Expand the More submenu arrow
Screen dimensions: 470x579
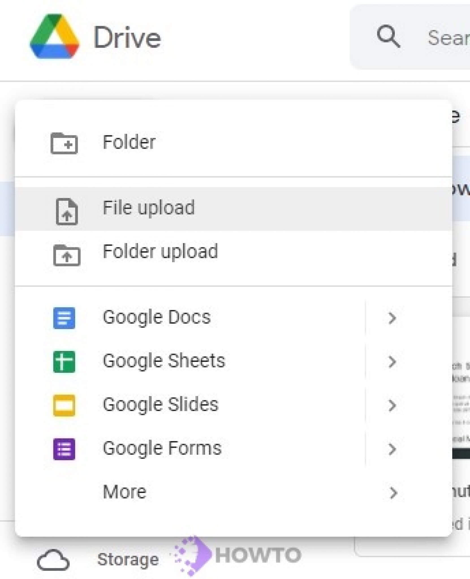coord(393,493)
